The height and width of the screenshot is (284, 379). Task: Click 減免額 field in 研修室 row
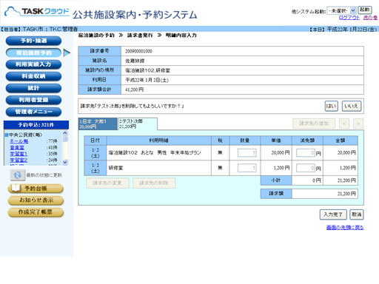coord(306,168)
